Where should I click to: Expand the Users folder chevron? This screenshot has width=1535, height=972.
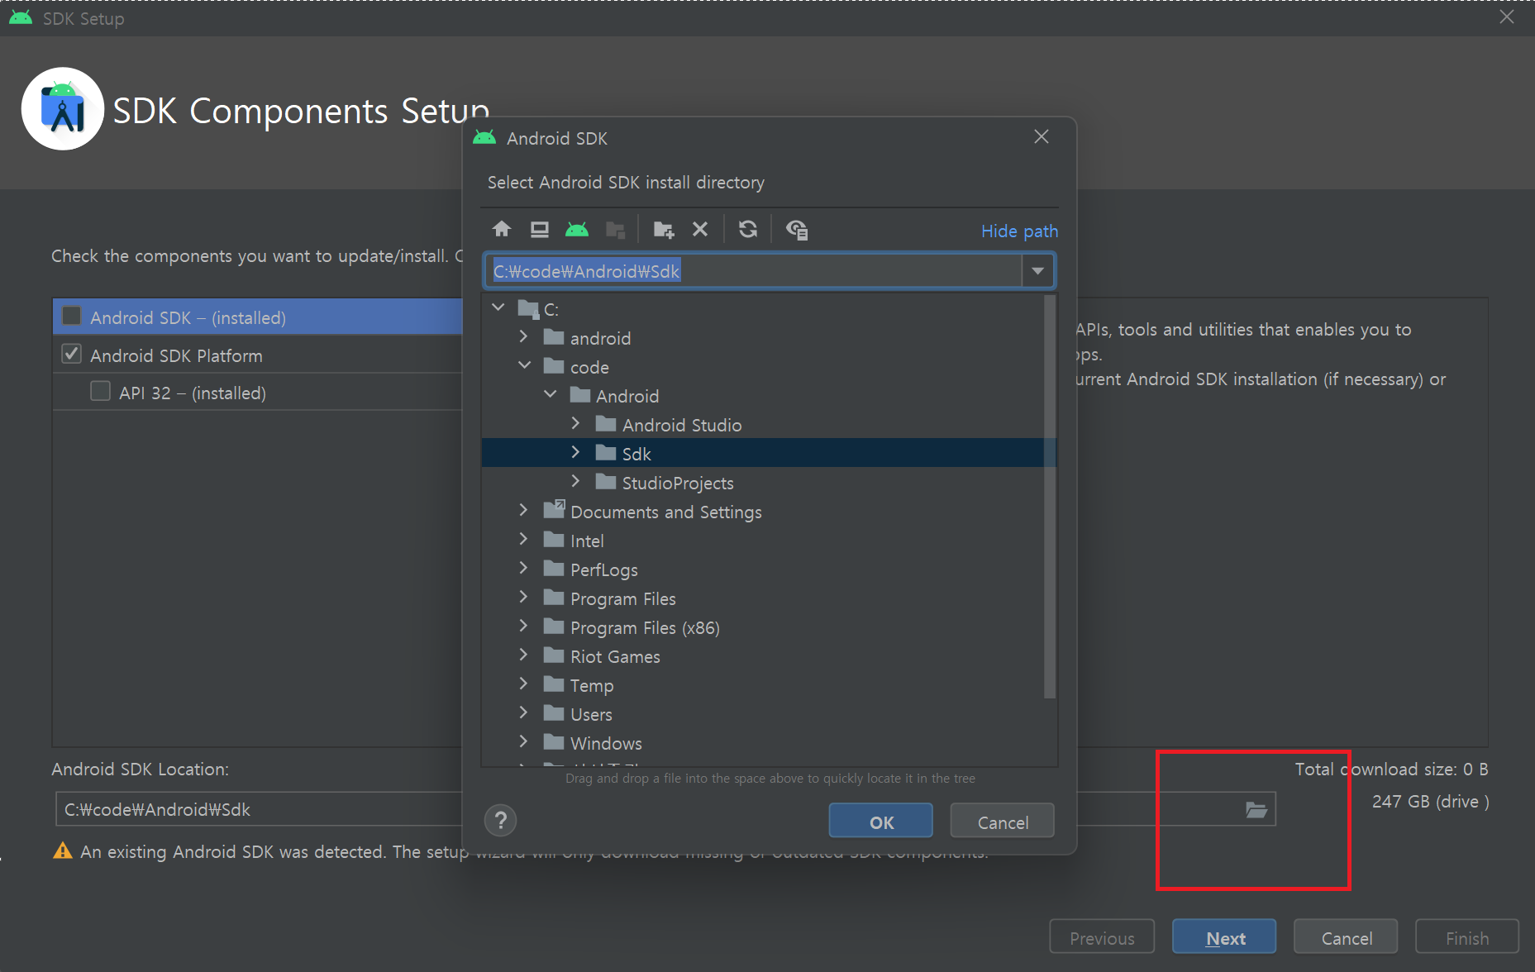(x=523, y=712)
